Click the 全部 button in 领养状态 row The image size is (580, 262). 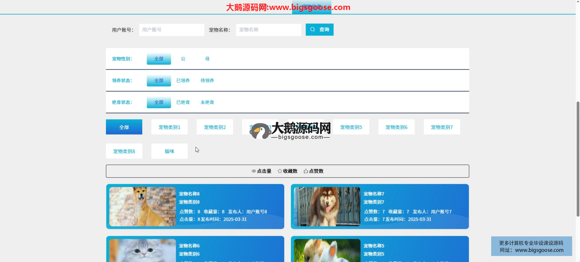(x=159, y=80)
